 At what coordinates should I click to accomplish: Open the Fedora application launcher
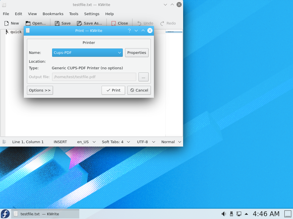5,214
